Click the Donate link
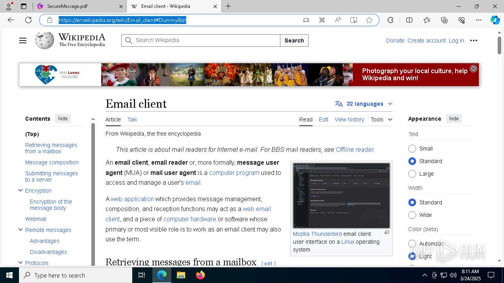 coord(395,40)
